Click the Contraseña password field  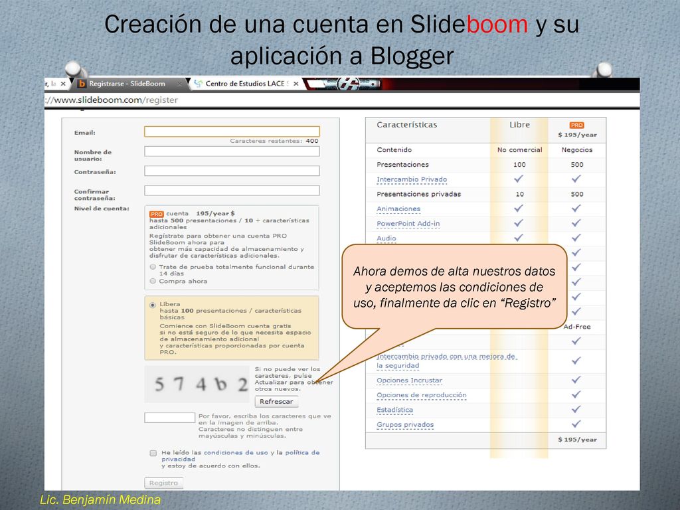point(232,171)
